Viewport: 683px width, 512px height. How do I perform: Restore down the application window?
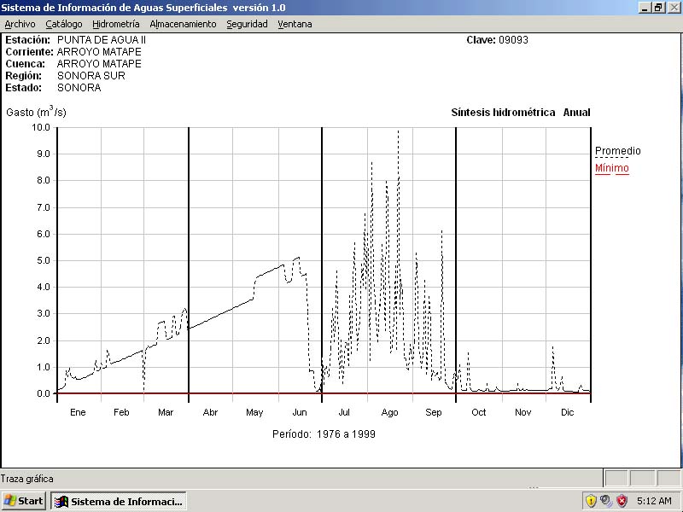pos(658,7)
